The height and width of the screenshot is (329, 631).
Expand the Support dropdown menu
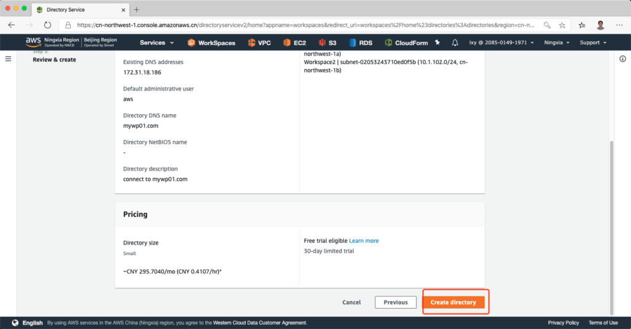pos(593,43)
